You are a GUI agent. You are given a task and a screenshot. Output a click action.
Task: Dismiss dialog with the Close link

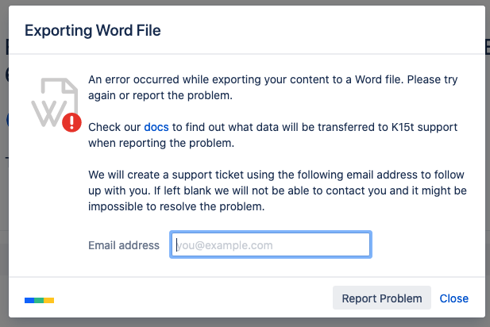pyautogui.click(x=453, y=298)
